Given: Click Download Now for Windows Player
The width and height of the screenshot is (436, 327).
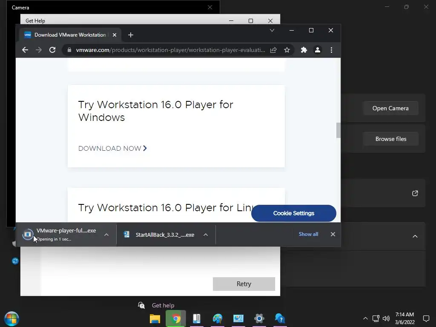Looking at the screenshot, I should [x=112, y=149].
